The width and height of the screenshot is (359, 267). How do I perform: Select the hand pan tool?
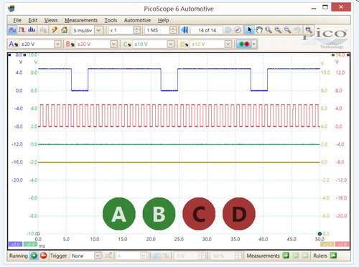coord(259,30)
